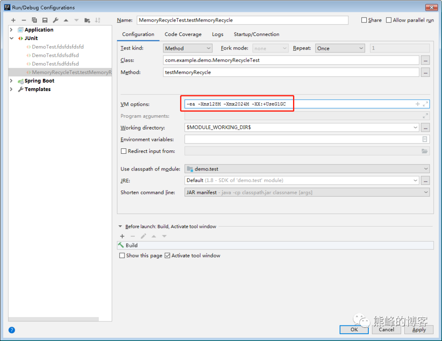This screenshot has width=442, height=341.
Task: Switch to the Code Coverage tab
Action: pos(183,34)
